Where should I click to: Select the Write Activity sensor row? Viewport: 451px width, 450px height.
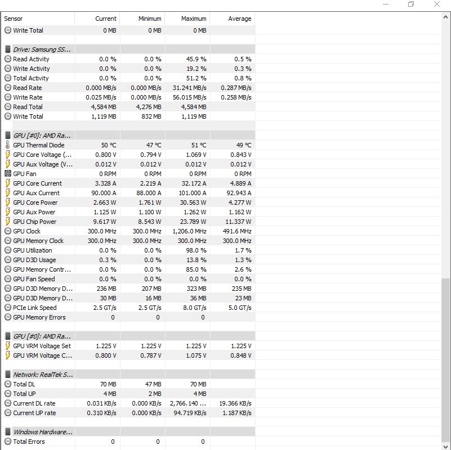[128, 69]
